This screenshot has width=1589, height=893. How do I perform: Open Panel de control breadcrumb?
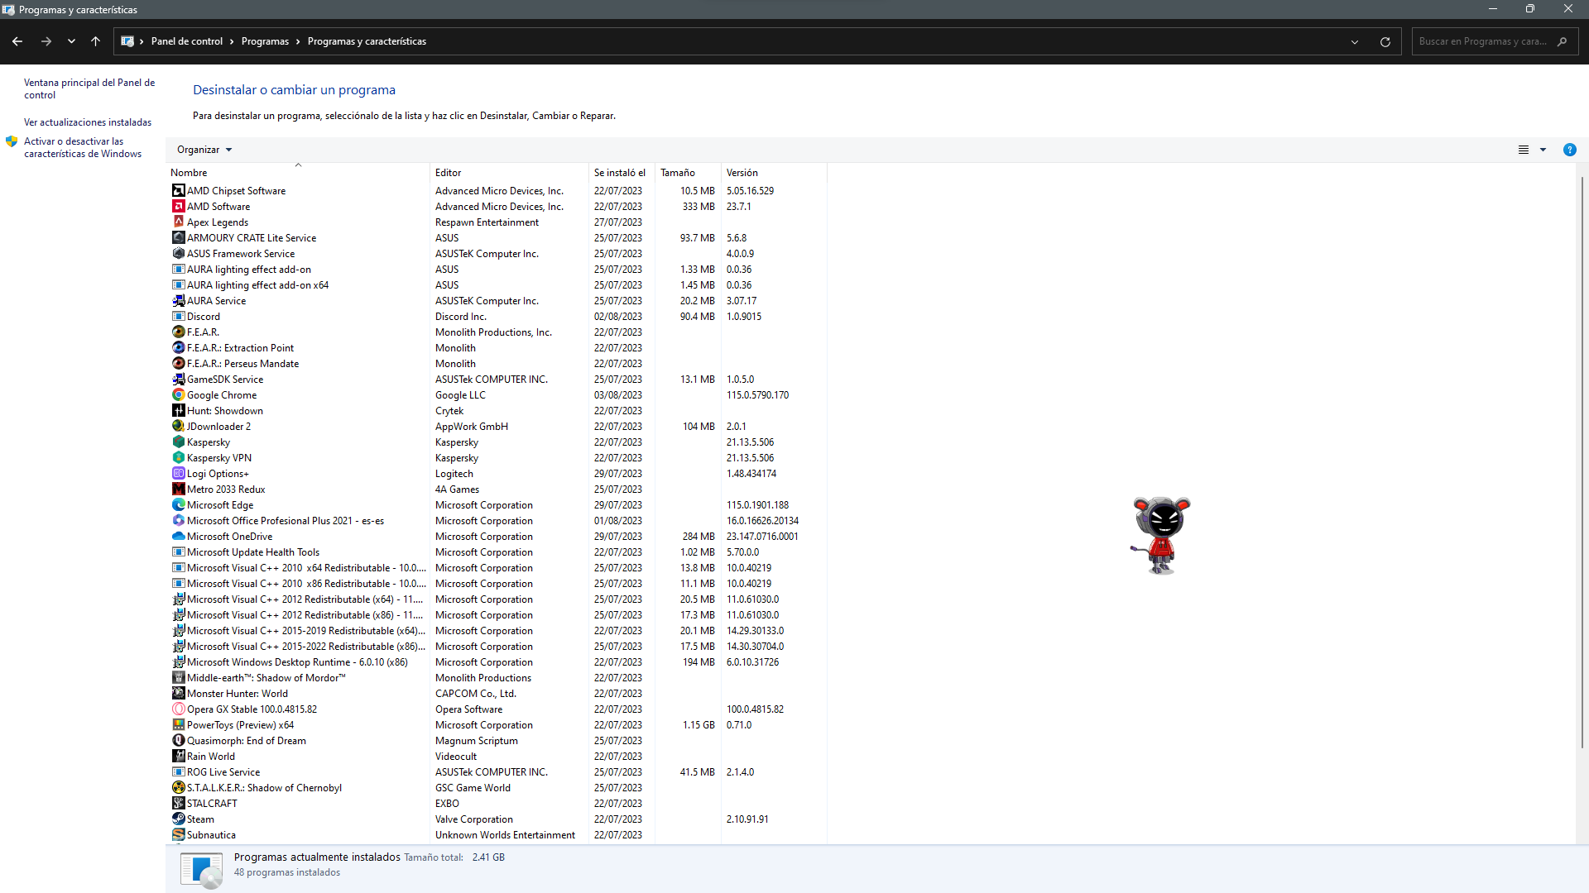pyautogui.click(x=187, y=41)
